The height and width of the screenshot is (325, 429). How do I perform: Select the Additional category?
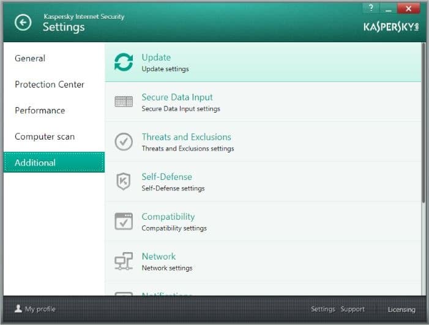pos(54,163)
